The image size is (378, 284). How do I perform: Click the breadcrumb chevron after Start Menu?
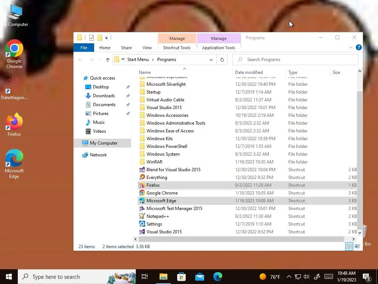(x=153, y=60)
